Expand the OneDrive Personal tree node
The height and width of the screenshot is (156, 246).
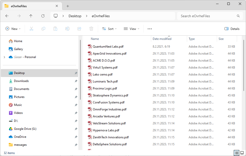tap(4, 57)
